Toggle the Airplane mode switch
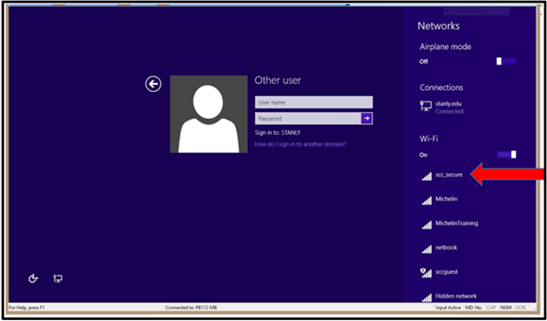Viewport: 547px width, 321px height. pyautogui.click(x=506, y=61)
